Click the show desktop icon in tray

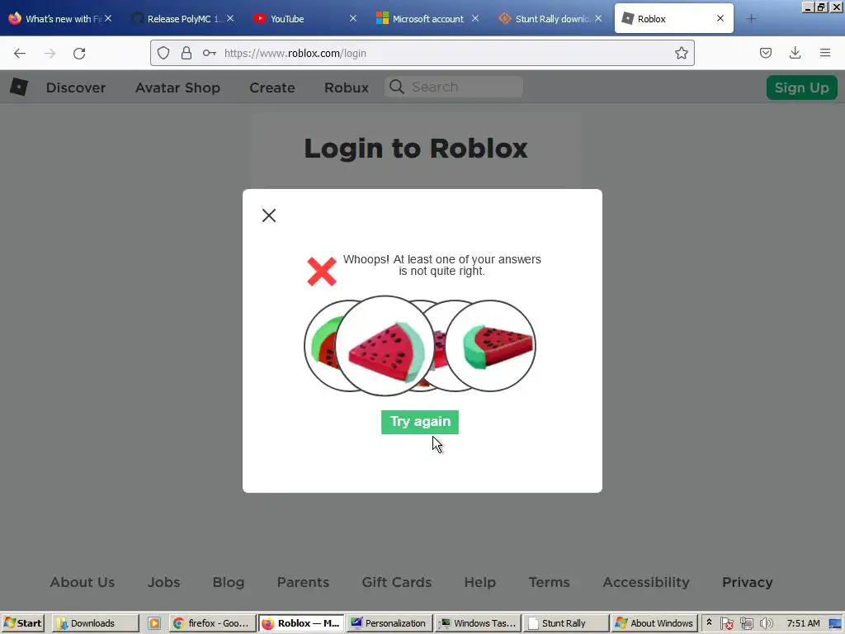(835, 624)
